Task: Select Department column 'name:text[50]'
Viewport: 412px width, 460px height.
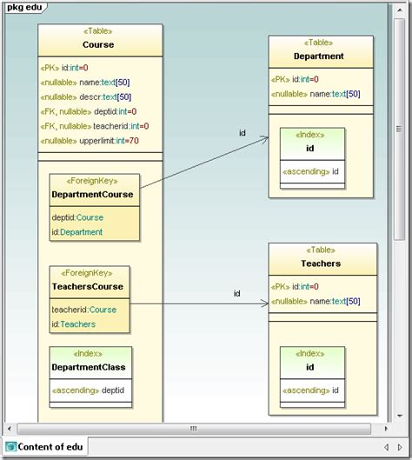Action: point(316,94)
